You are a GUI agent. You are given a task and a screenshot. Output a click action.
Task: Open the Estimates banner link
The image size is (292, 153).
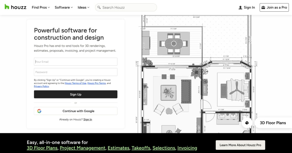click(x=118, y=148)
